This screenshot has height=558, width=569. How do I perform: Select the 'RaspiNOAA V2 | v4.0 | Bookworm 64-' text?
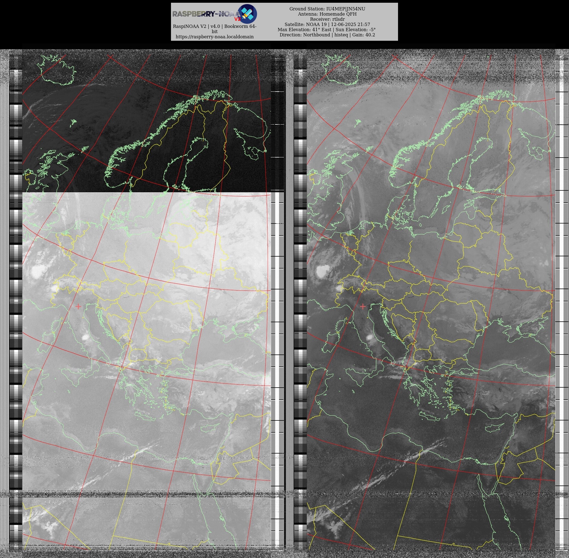point(214,26)
